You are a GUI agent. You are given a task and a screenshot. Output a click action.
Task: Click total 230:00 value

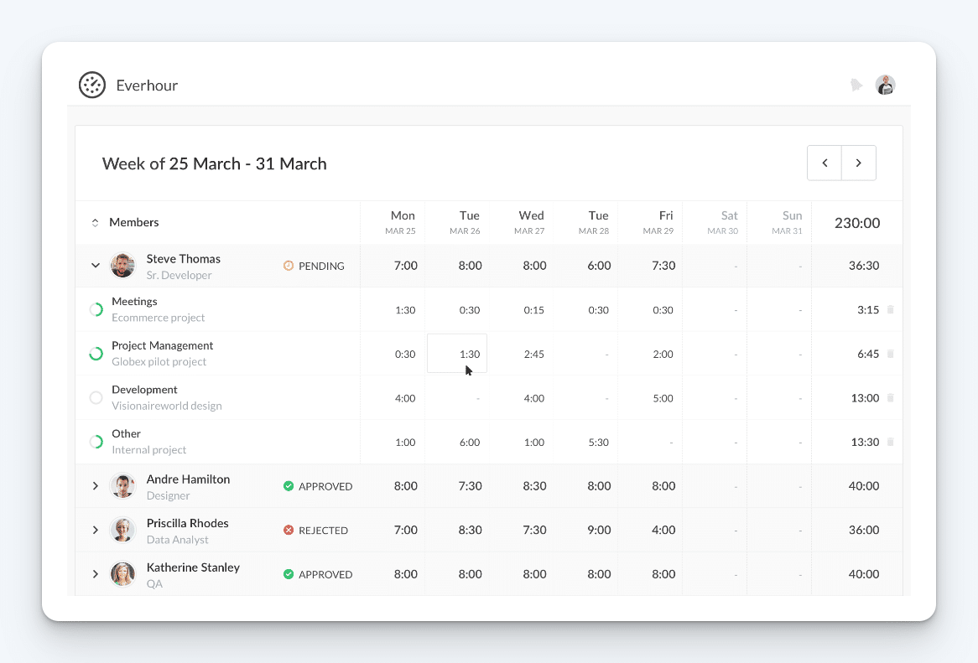pos(857,223)
